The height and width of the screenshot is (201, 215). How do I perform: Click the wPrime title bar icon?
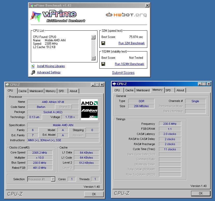click(31, 5)
